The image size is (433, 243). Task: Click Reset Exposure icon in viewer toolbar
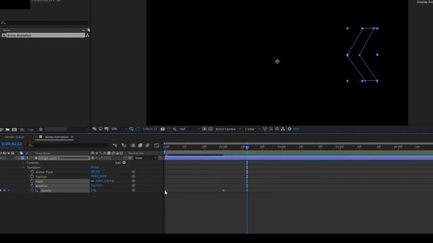(x=290, y=129)
